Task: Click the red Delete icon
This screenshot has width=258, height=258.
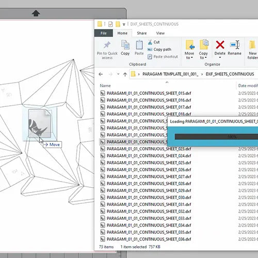Action: (x=220, y=45)
